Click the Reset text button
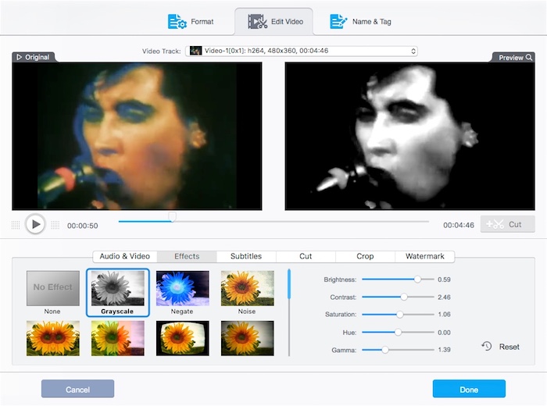 [x=509, y=347]
